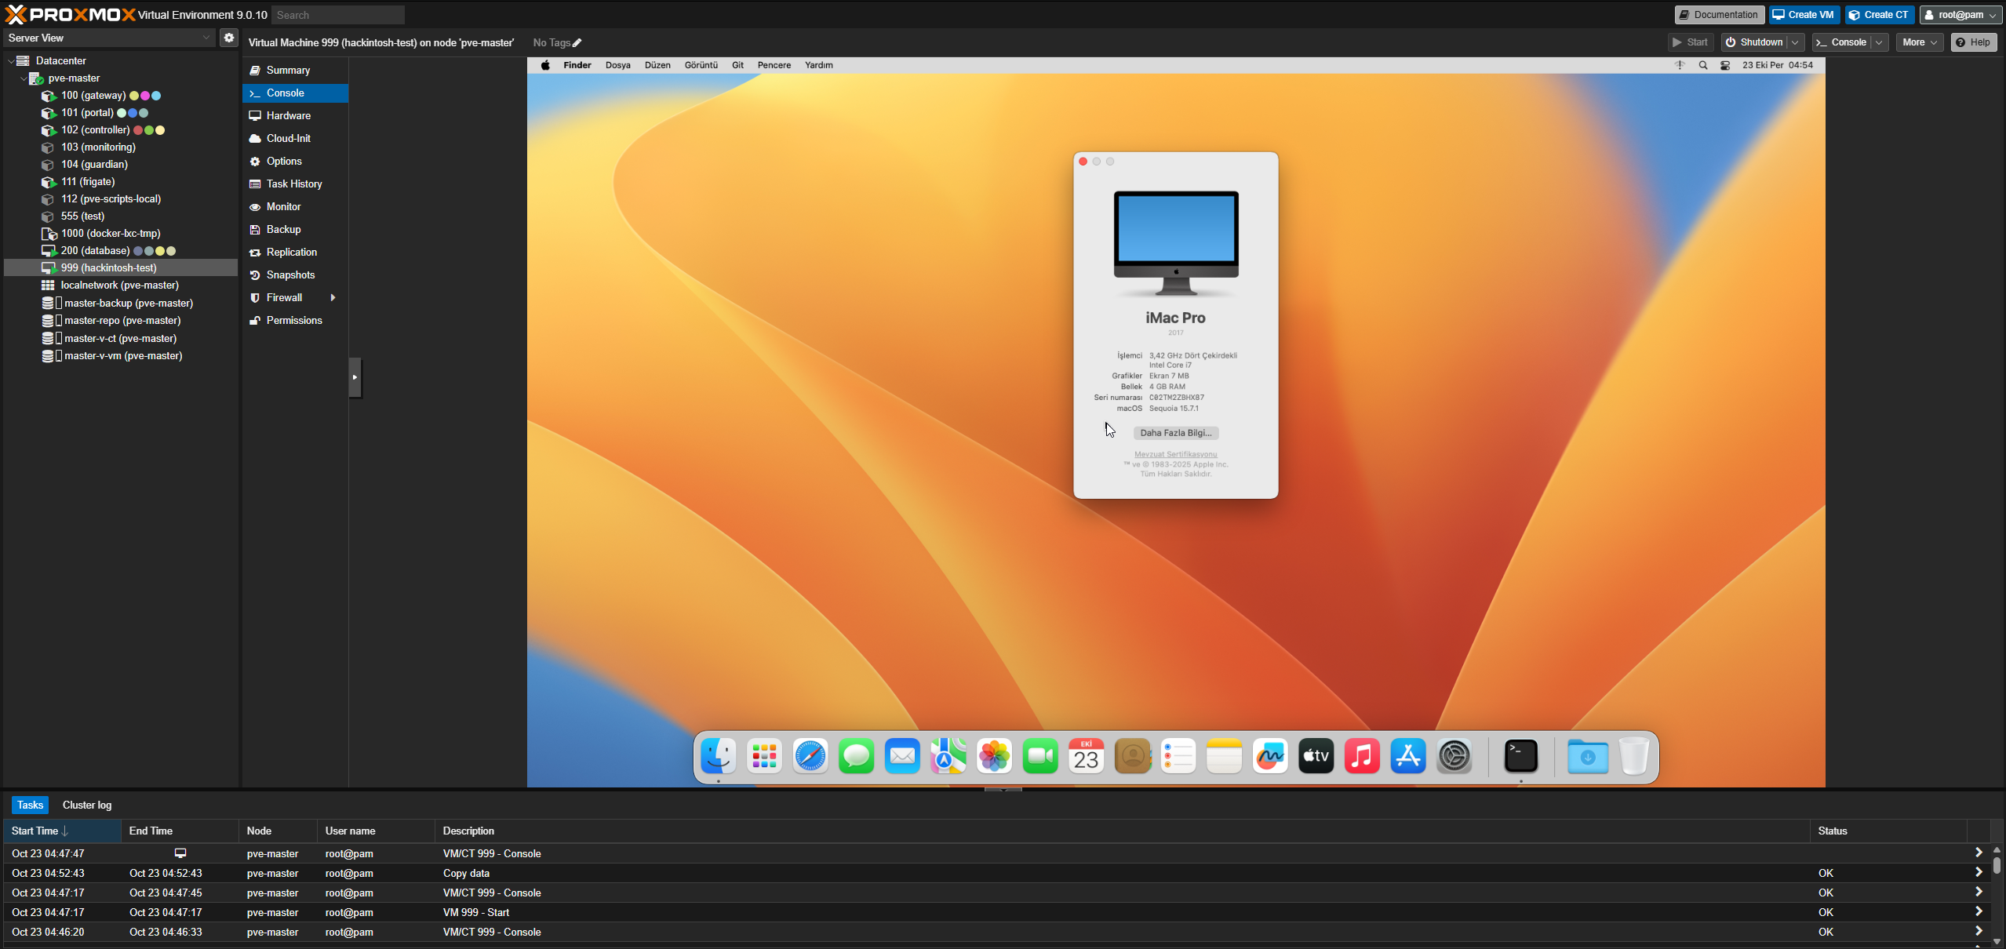Click the Create VM button
2006x949 pixels.
pos(1804,15)
